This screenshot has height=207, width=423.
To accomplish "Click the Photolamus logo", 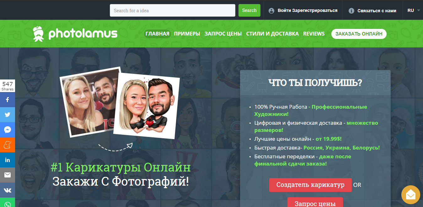I will [x=75, y=34].
